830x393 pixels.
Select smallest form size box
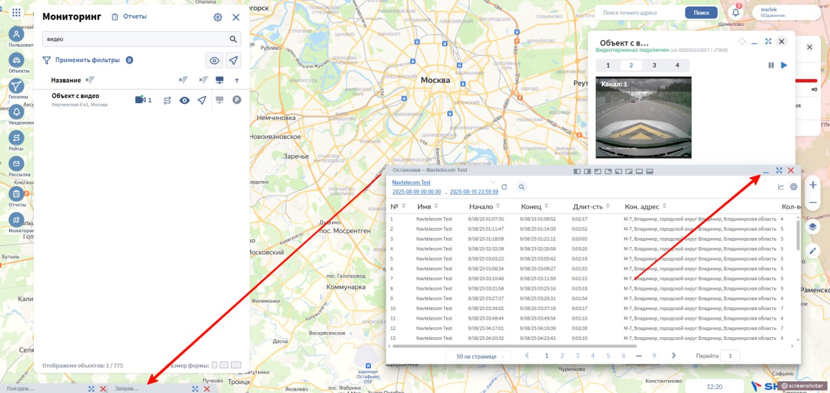point(215,365)
